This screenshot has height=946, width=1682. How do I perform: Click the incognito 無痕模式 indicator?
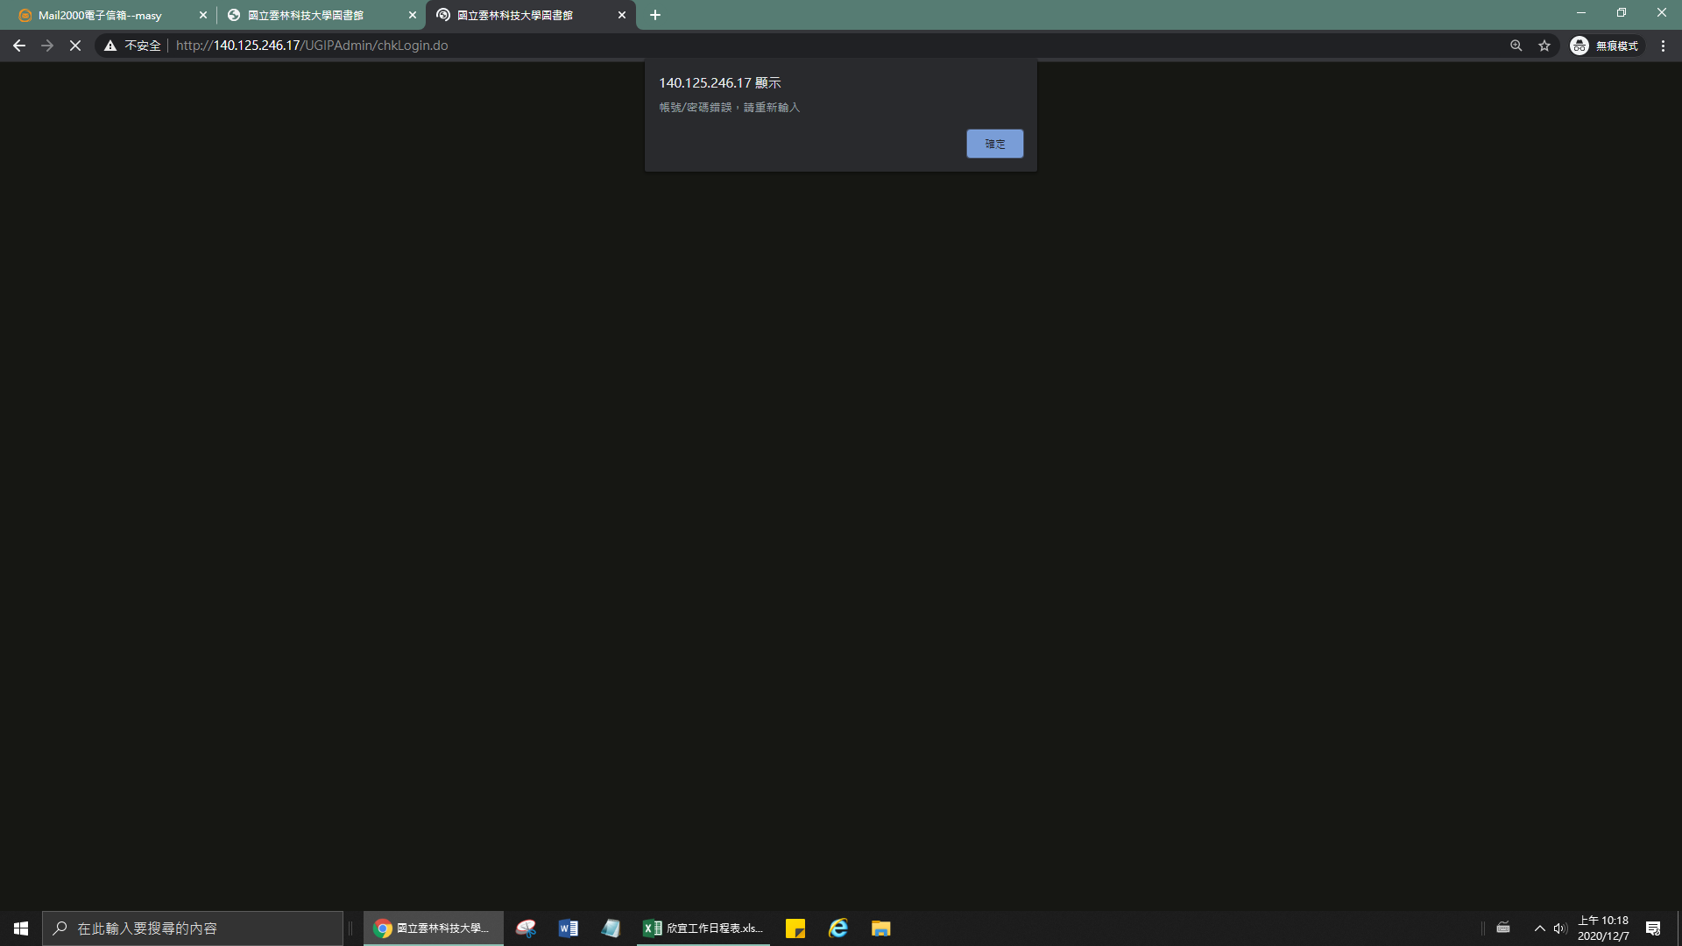1605,46
